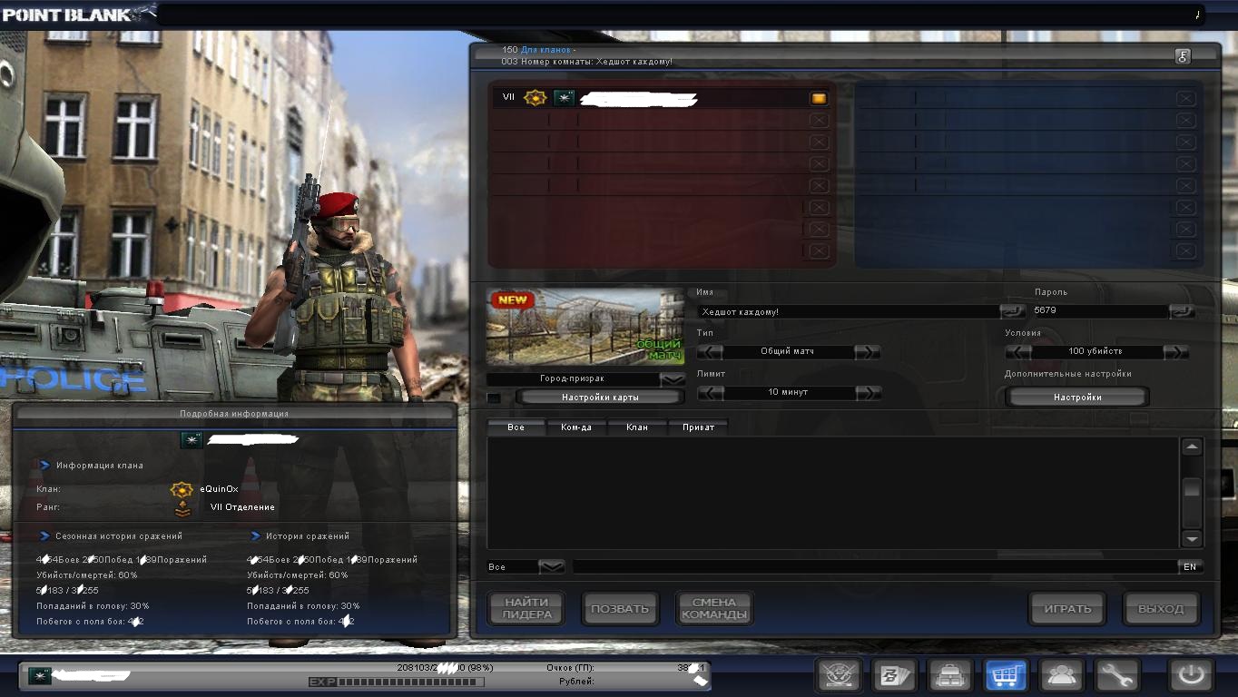This screenshot has height=697, width=1238.
Task: Click the arrow icon beside Сезонная история сражений
Action: [x=44, y=536]
